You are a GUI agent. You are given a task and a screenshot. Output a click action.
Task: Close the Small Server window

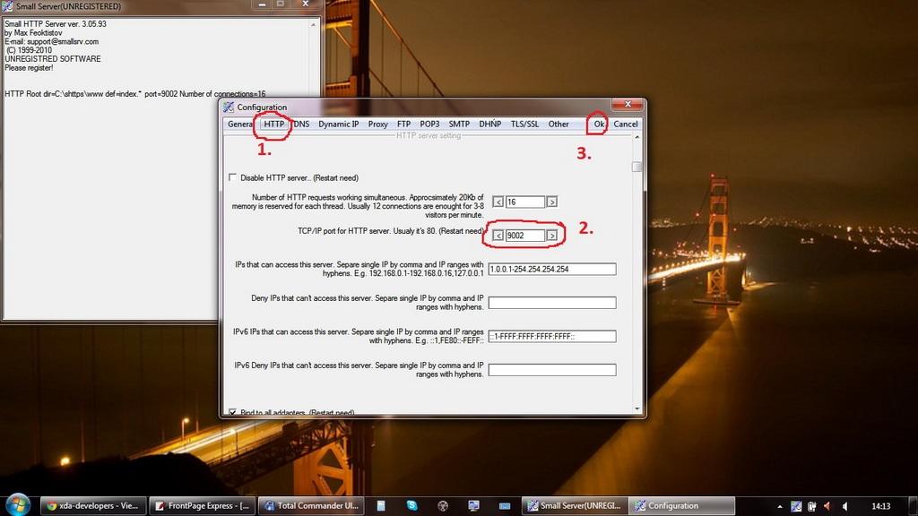point(306,4)
